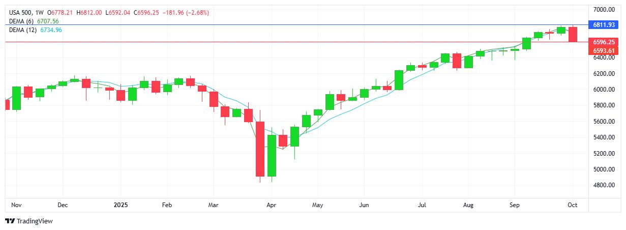The width and height of the screenshot is (626, 230).
Task: Select the DEMA (12) indicator label
Action: click(22, 30)
